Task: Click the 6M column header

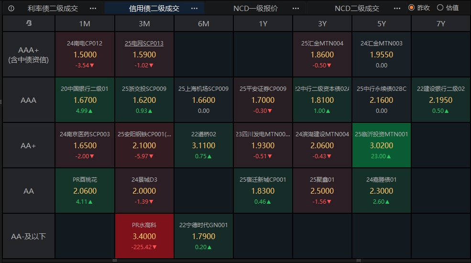Action: 204,23
